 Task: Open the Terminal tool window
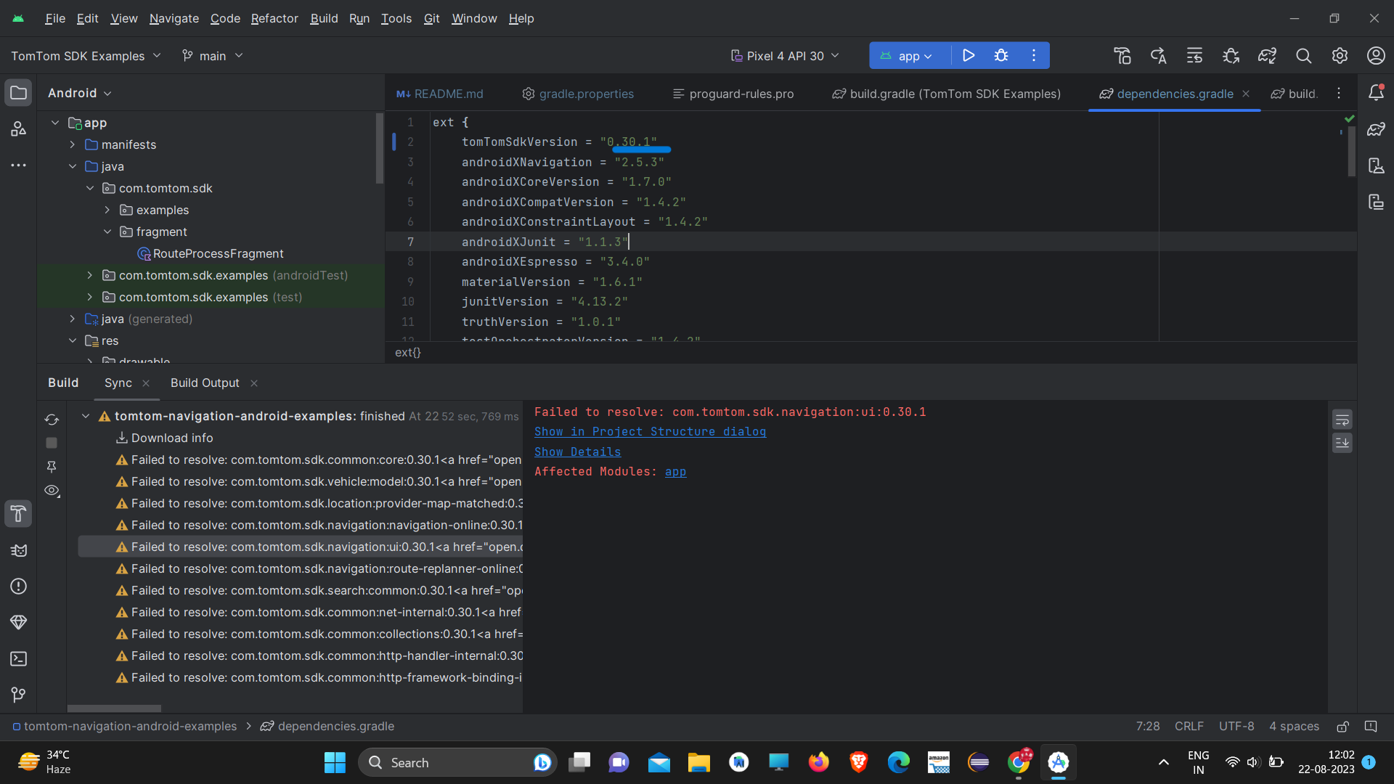tap(18, 659)
